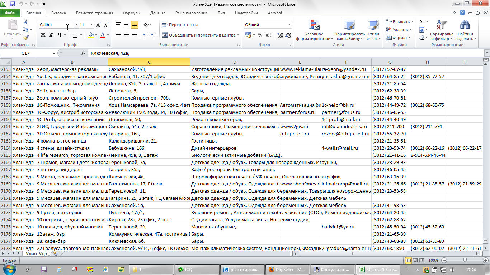Click the Help question mark icon

[463, 13]
